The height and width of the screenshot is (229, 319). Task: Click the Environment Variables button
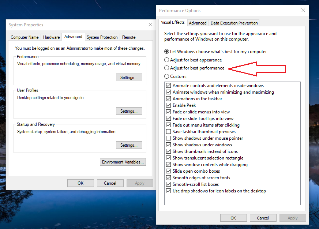pyautogui.click(x=123, y=162)
